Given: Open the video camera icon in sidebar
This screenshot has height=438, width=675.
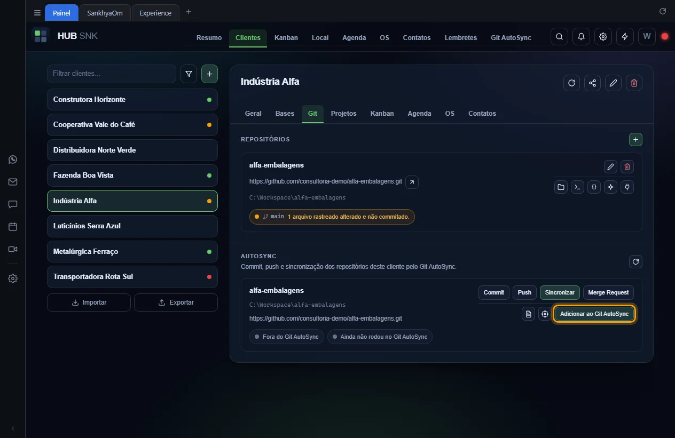Looking at the screenshot, I should pos(13,249).
